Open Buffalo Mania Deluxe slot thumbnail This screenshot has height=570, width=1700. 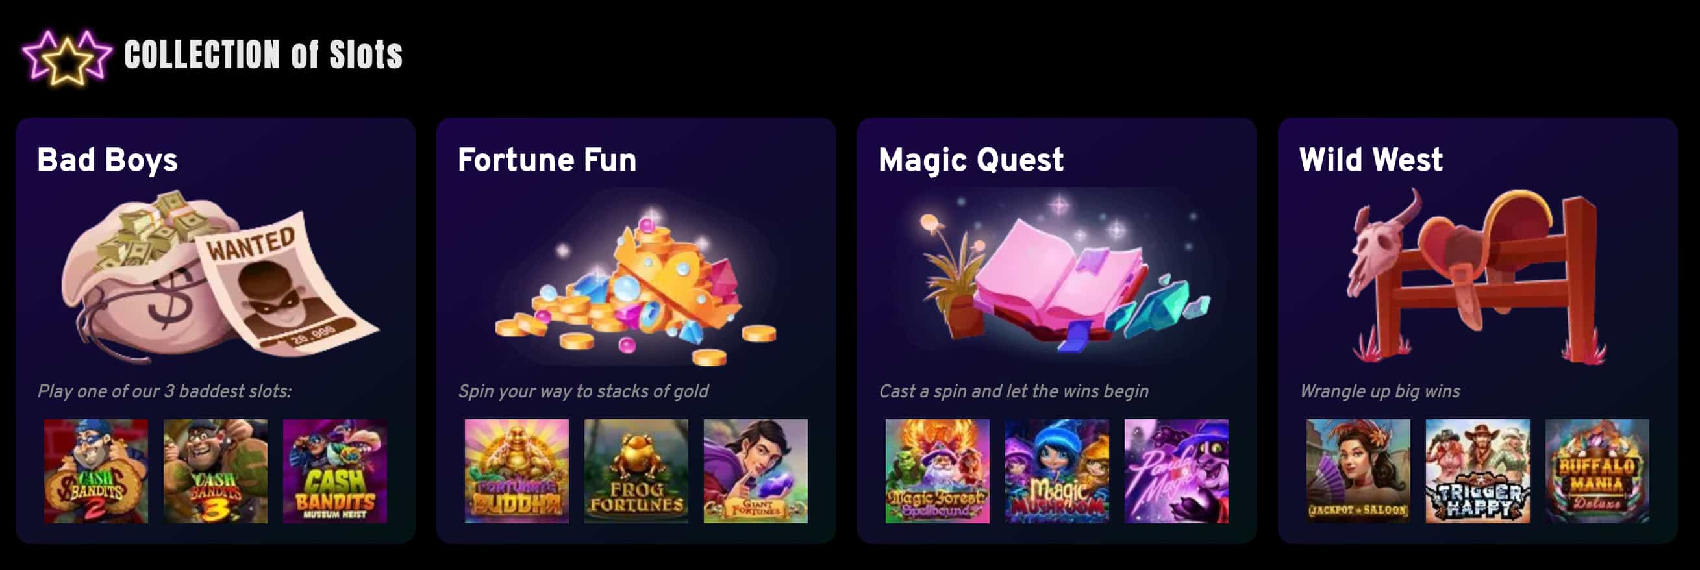tap(1597, 471)
